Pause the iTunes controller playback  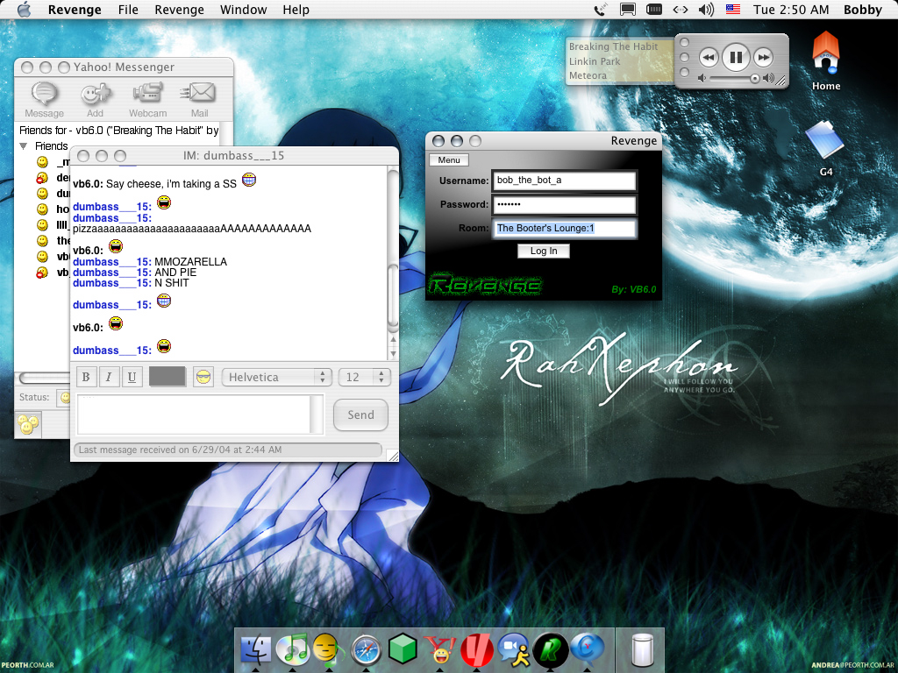(x=736, y=57)
